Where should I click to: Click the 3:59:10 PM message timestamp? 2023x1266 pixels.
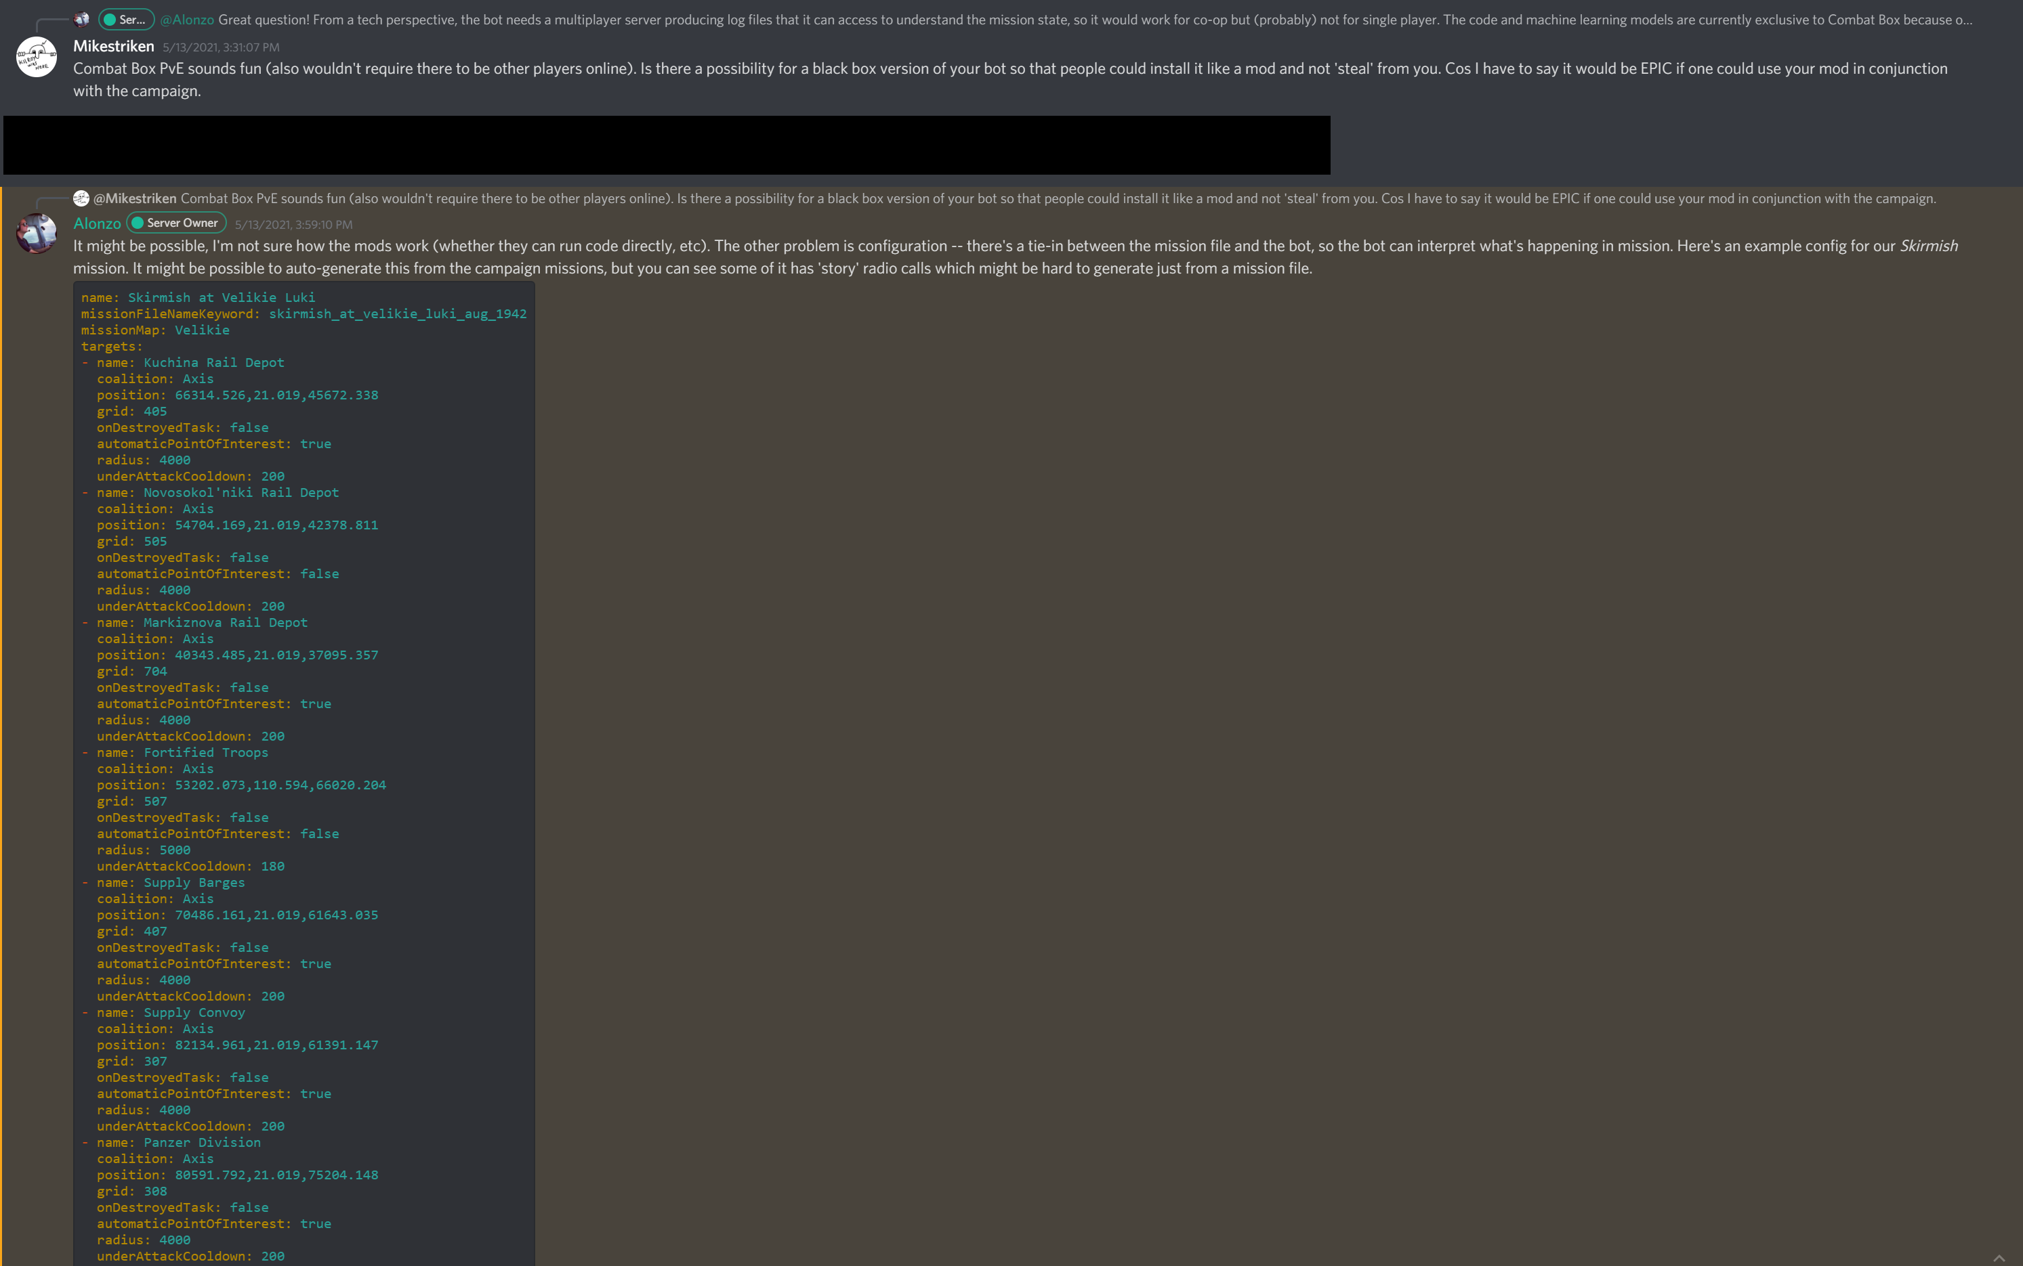coord(293,224)
